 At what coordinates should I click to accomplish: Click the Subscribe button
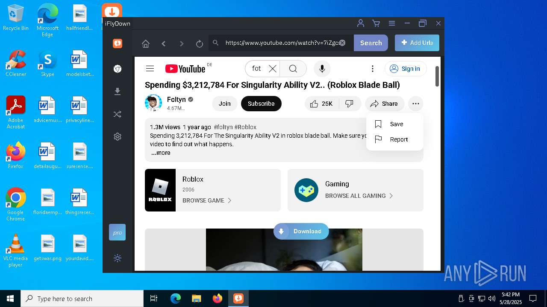point(261,104)
